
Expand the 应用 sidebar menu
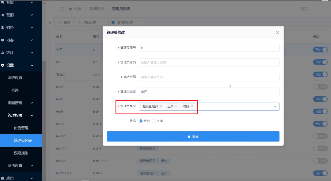tap(32, 178)
